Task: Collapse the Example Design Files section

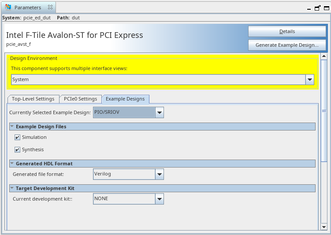Action: pos(12,126)
